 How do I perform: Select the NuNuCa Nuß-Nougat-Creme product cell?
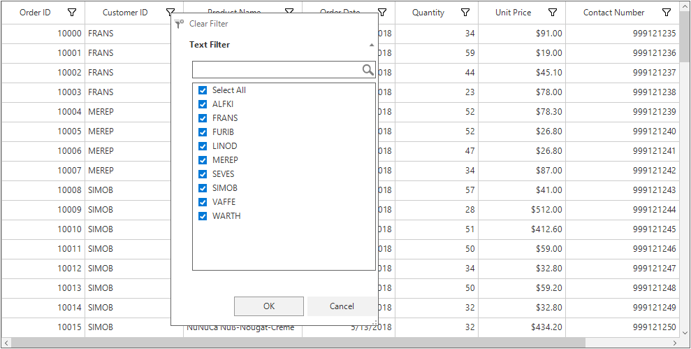(x=243, y=332)
